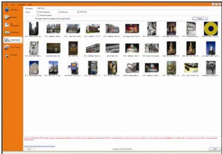The height and width of the screenshot is (154, 222).
Task: Select the sun logo sign thumbnail
Action: (73, 68)
